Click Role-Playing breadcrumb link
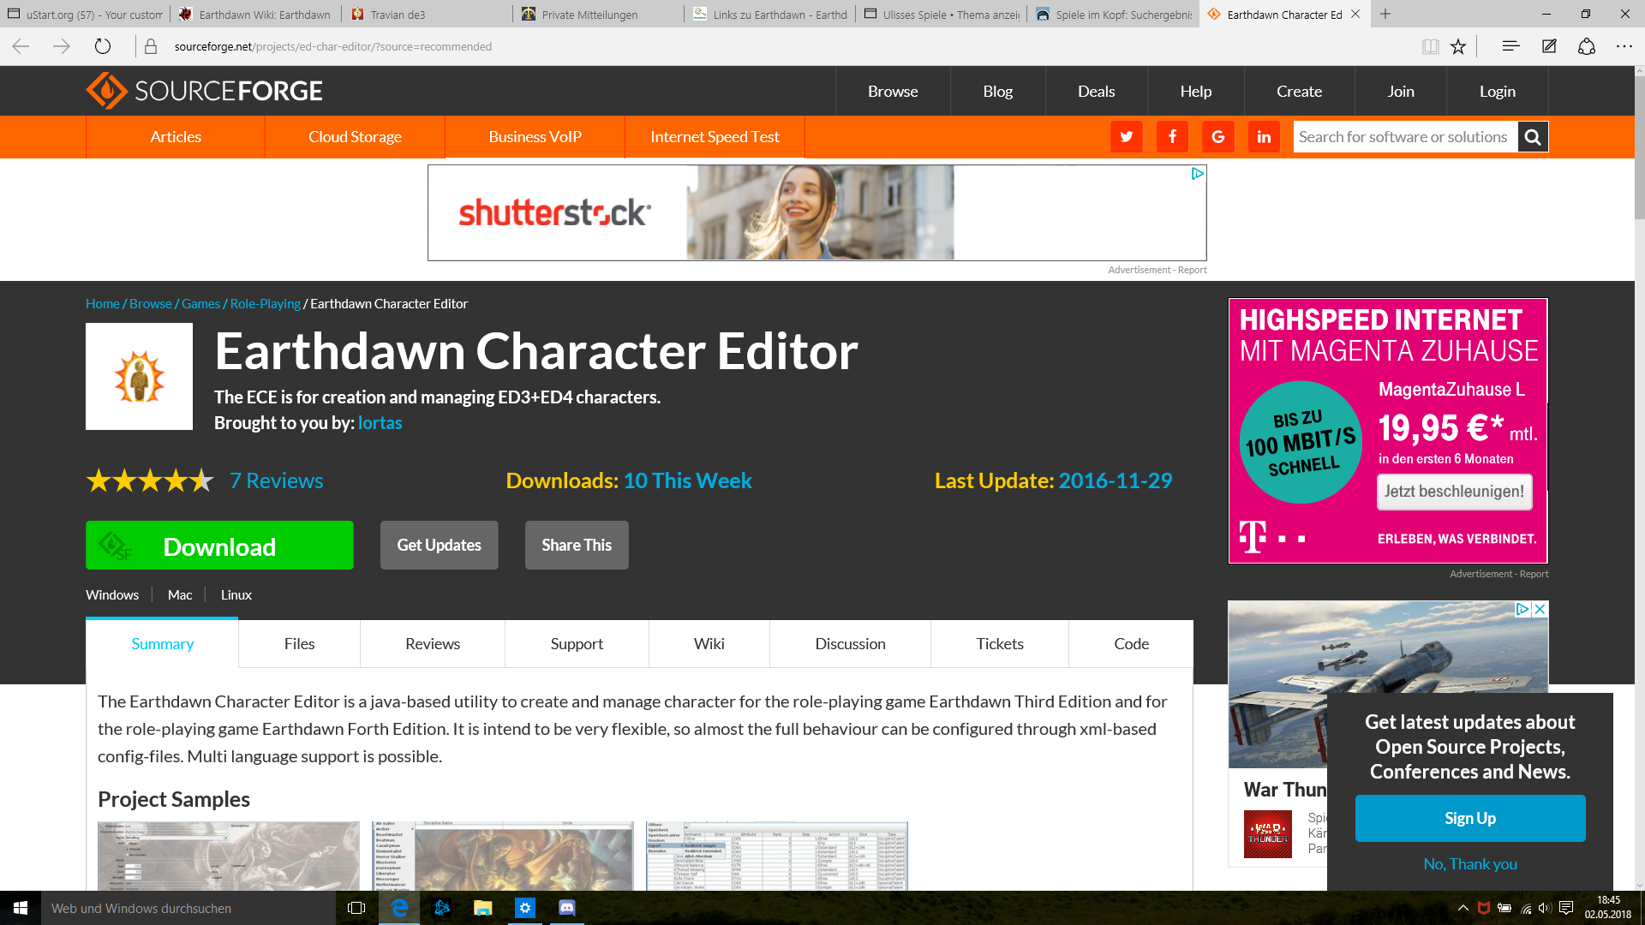1645x925 pixels. coord(265,304)
